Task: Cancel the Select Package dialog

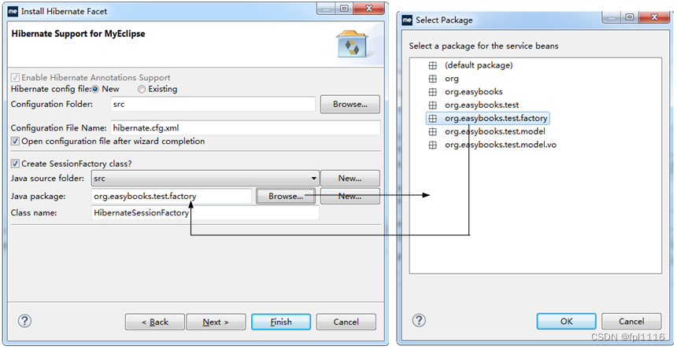Action: 631,321
